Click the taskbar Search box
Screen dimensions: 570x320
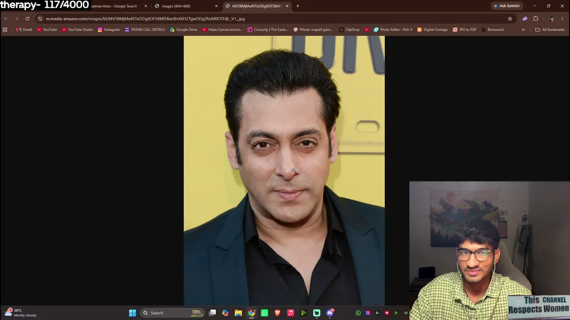172,313
